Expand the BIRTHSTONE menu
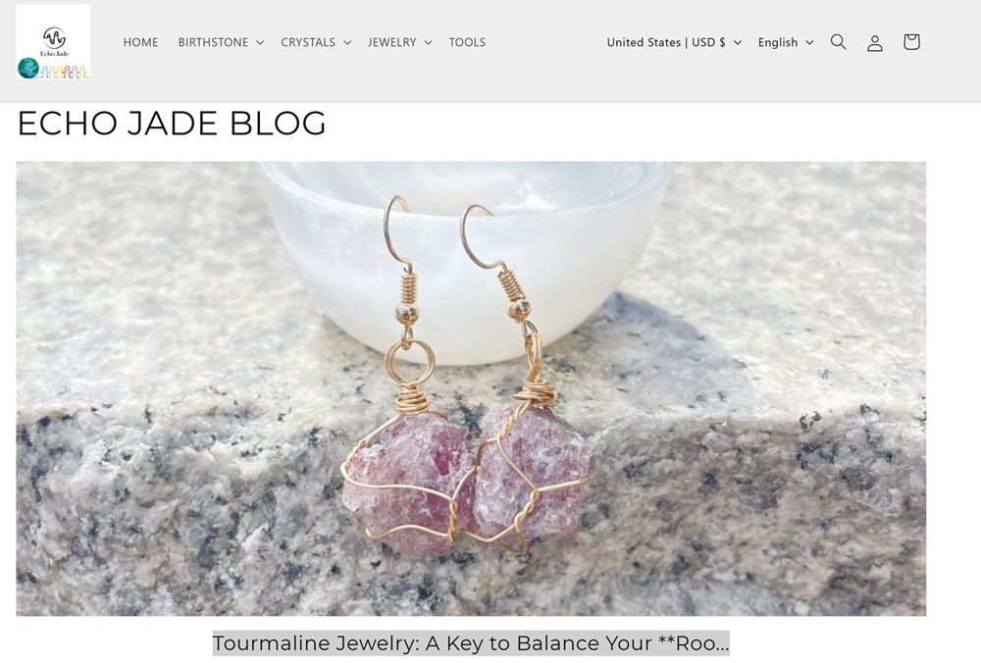981x663 pixels. (x=221, y=42)
